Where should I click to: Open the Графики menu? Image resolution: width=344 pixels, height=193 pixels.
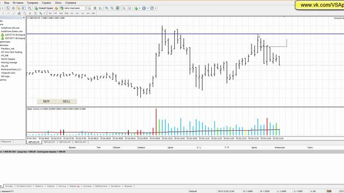click(x=32, y=3)
